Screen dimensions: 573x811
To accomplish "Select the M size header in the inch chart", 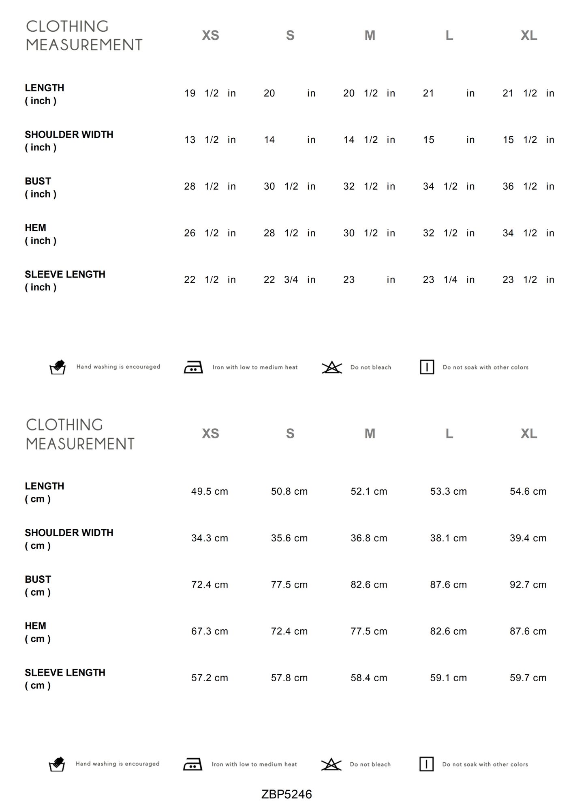I will point(370,36).
